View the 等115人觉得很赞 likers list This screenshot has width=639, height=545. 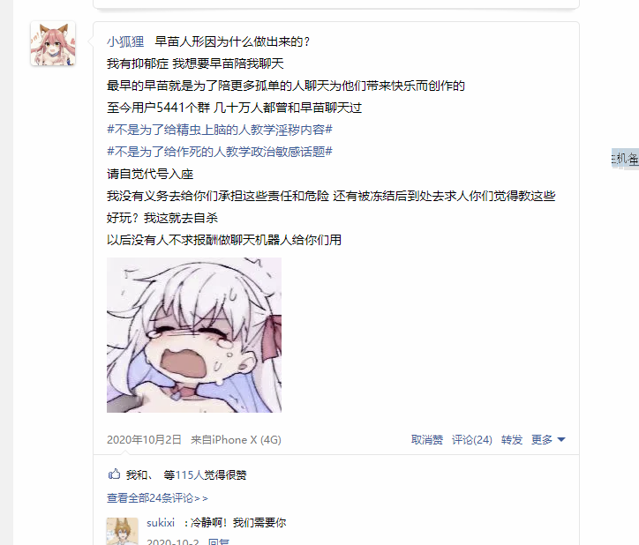(x=205, y=475)
